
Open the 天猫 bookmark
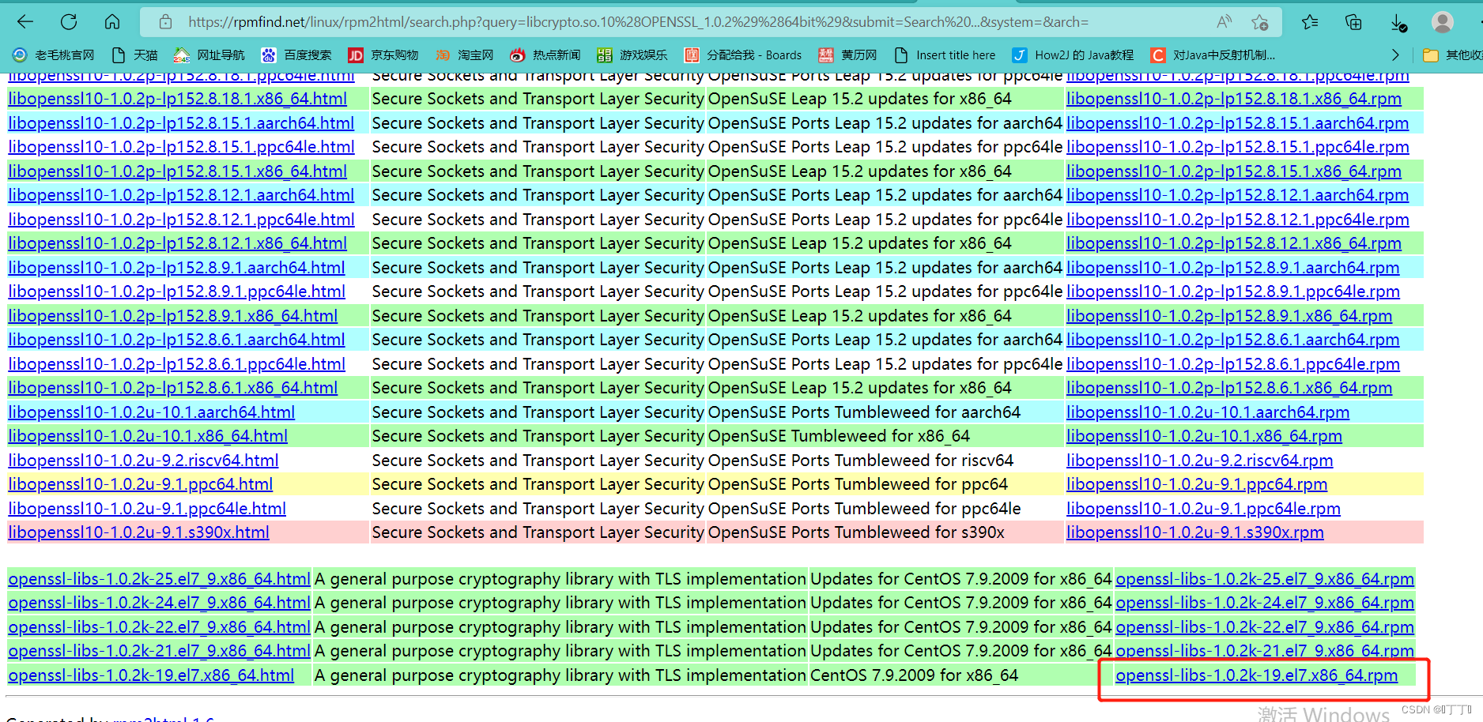click(135, 55)
